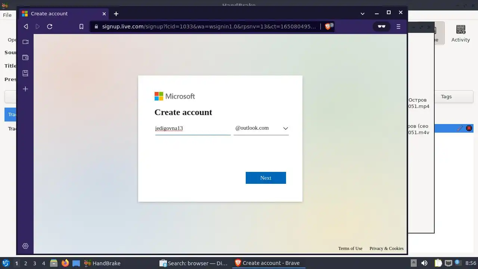The width and height of the screenshot is (478, 269).
Task: Open the notification info tray icon
Action: 458,263
